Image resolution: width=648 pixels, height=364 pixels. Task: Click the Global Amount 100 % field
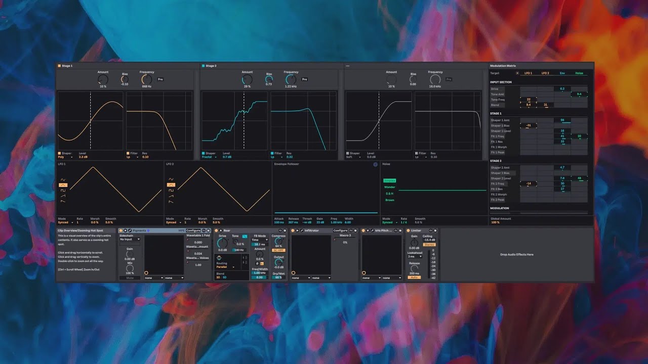[495, 222]
